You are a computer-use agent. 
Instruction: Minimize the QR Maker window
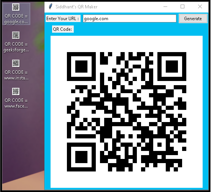coord(165,6)
